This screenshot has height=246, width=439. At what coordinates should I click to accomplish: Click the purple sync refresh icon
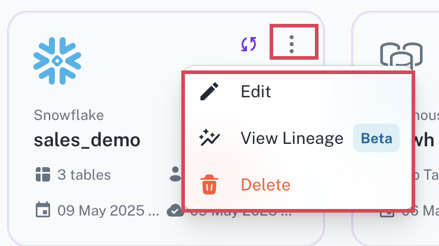249,44
